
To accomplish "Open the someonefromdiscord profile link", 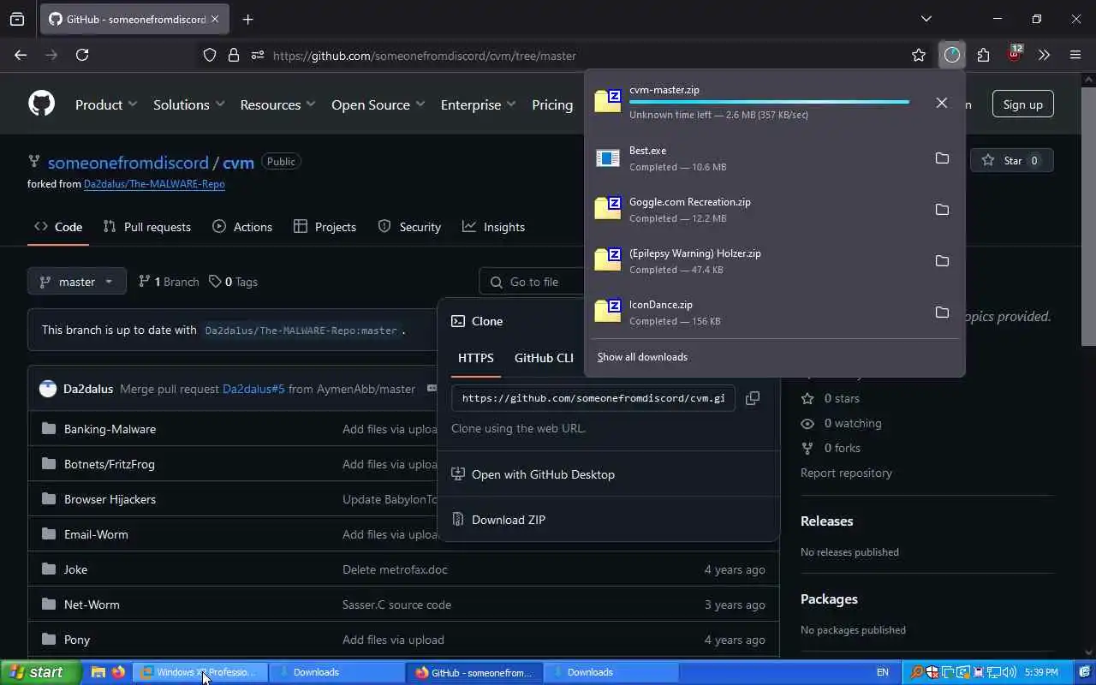I will 128,163.
